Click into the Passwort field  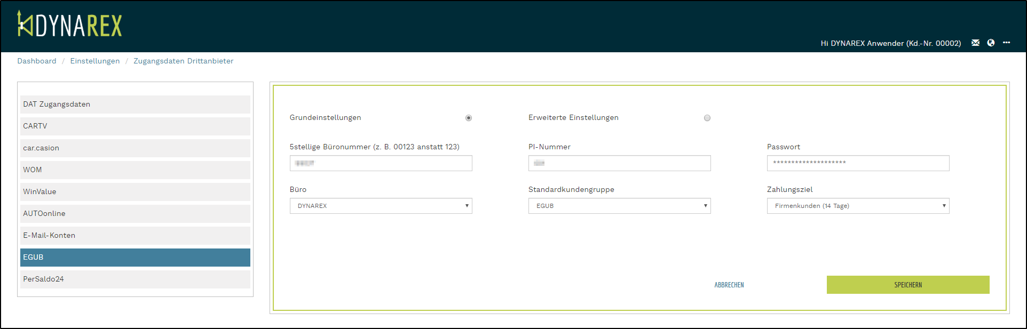[858, 163]
